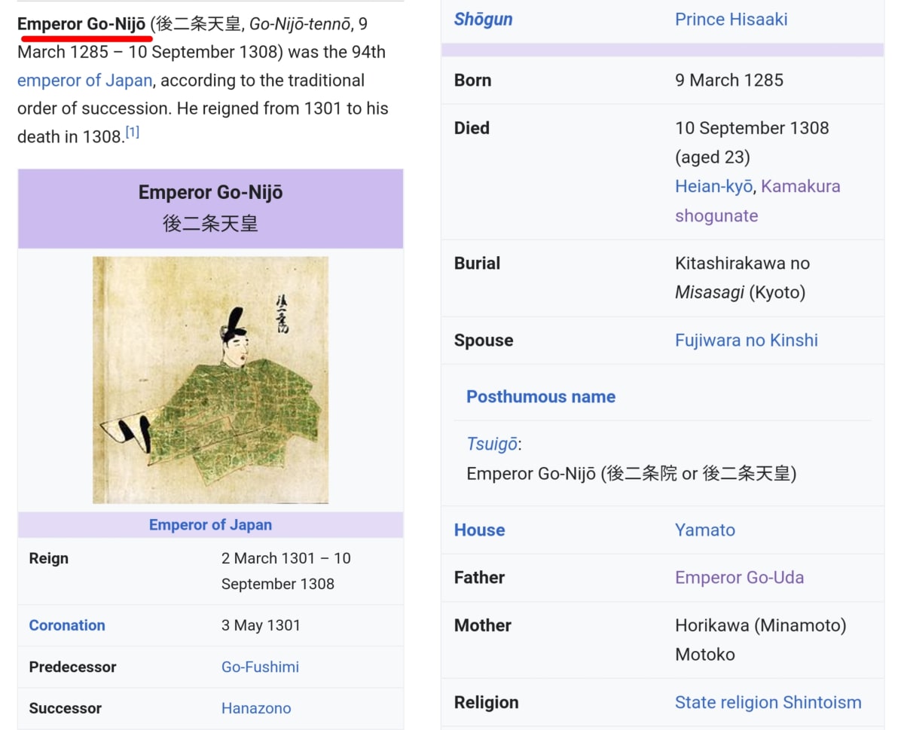904x730 pixels.
Task: Click the 'Born' row label
Action: coord(472,80)
